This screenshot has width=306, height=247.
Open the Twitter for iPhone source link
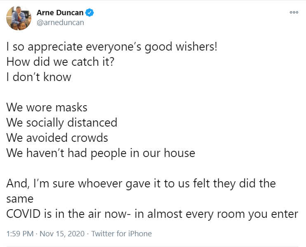[121, 234]
